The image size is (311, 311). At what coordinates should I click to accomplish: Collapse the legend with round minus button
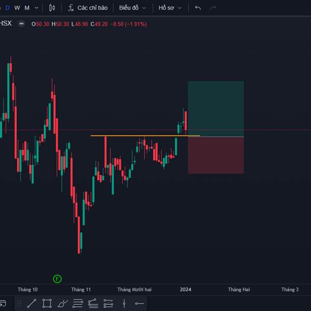(21, 24)
